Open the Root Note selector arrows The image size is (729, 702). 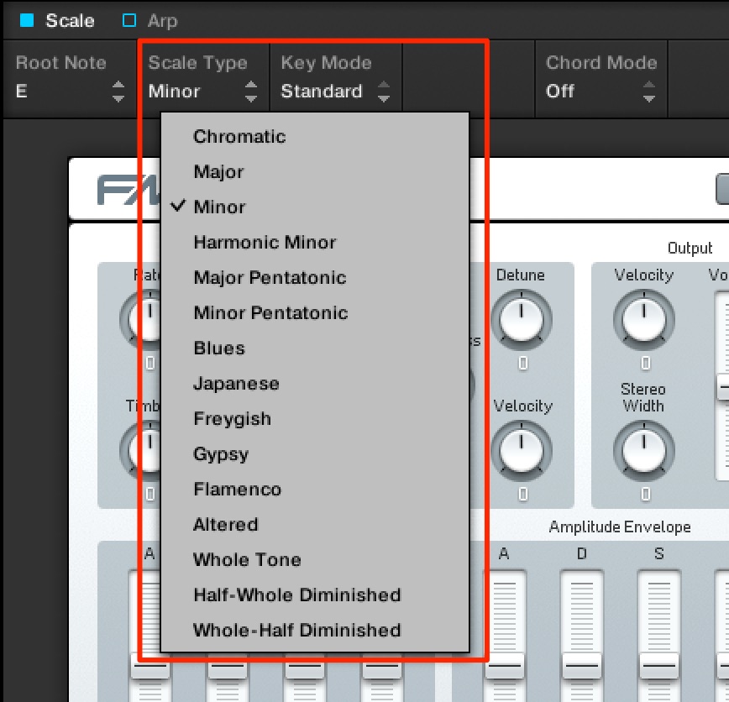[118, 92]
